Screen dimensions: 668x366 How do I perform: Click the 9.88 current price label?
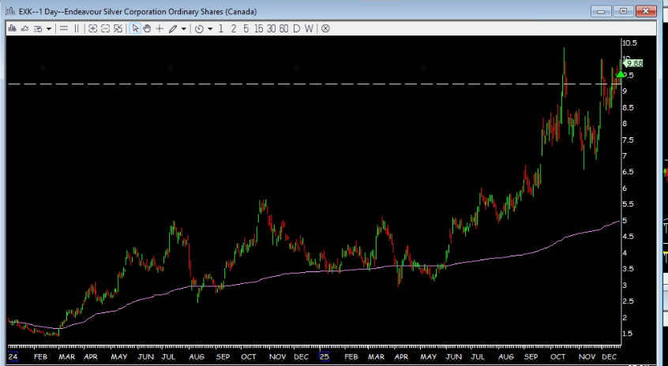[634, 63]
